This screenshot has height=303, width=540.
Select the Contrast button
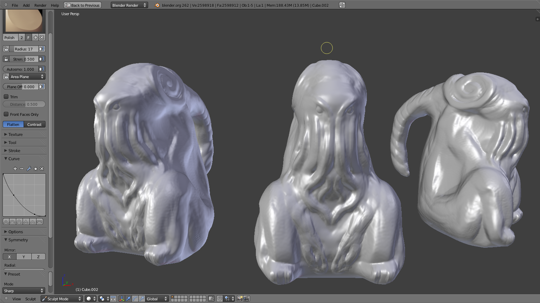click(34, 124)
